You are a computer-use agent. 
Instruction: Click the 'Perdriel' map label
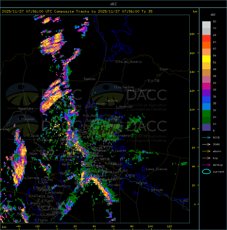coord(67,160)
